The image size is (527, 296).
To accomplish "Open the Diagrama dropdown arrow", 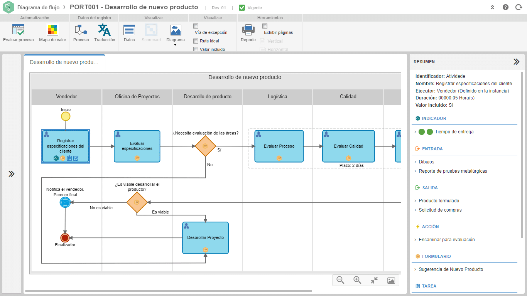I will [175, 45].
